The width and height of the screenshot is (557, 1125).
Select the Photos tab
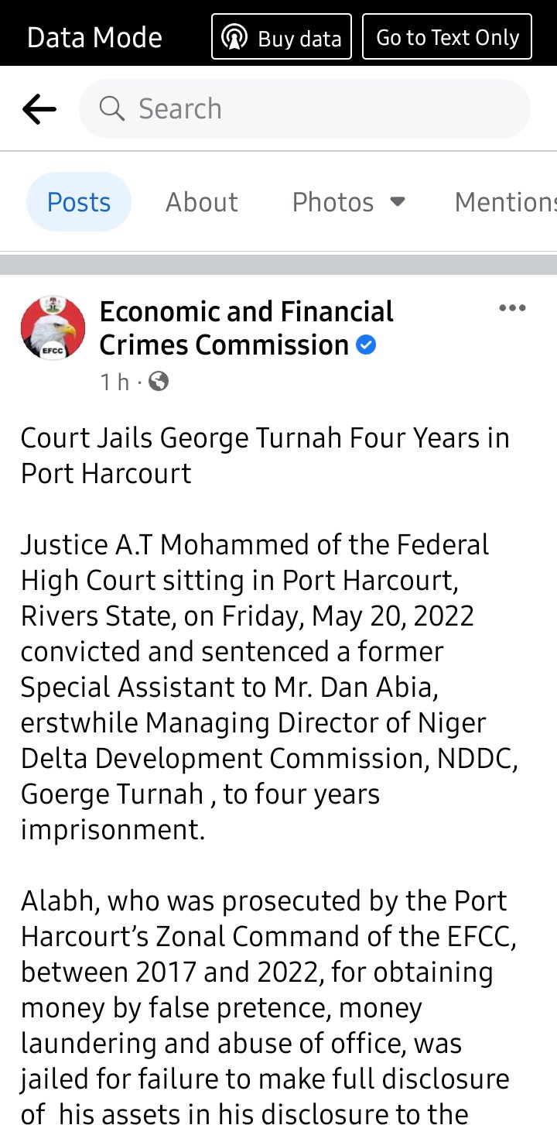pos(333,202)
